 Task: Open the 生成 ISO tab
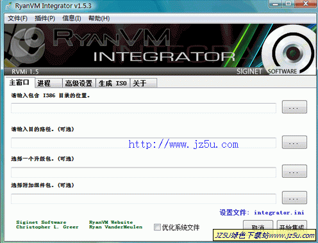click(x=113, y=83)
